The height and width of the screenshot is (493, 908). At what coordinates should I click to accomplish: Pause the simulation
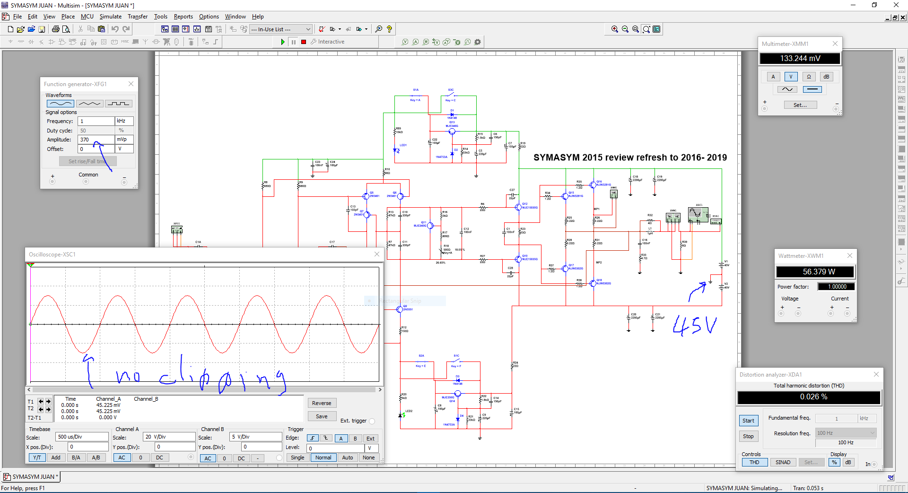click(293, 42)
